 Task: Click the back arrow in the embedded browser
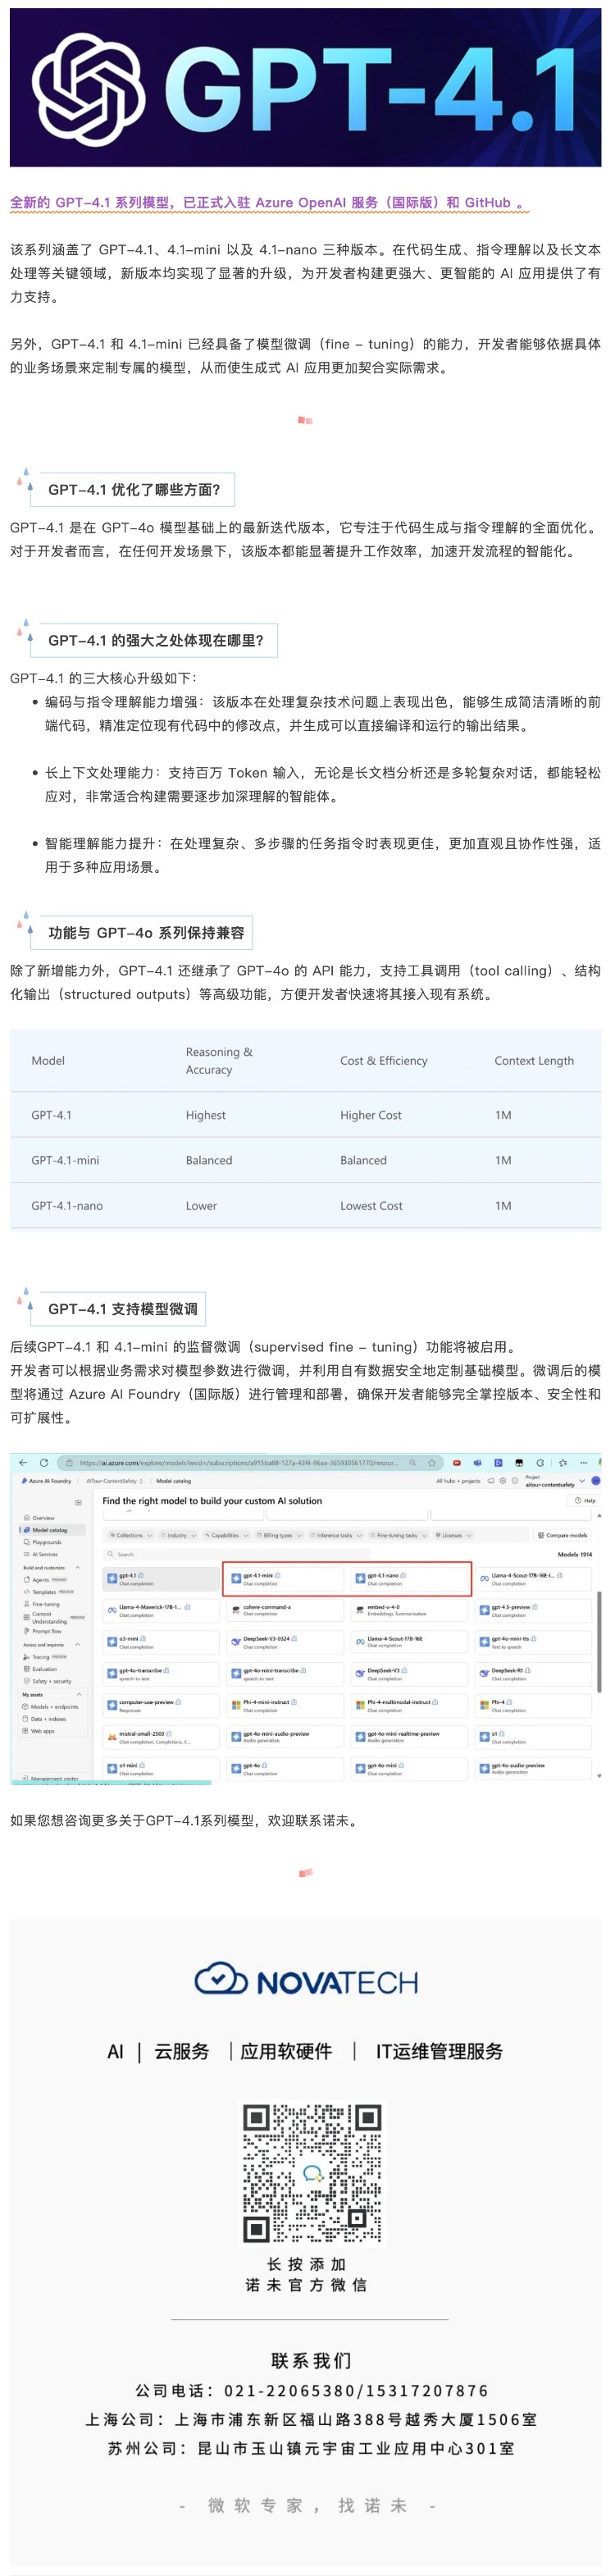tap(23, 1463)
